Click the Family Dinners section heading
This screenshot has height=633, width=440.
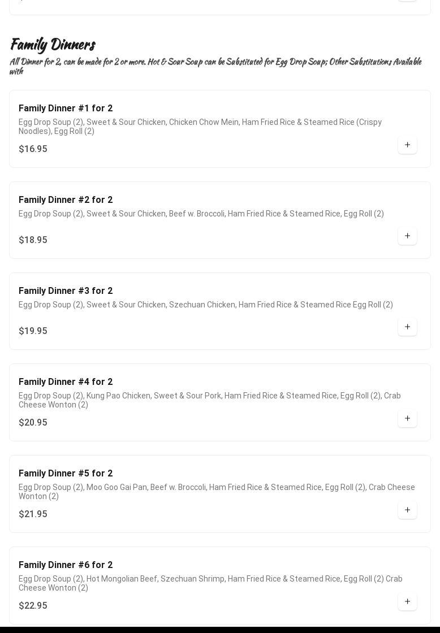[x=53, y=44]
